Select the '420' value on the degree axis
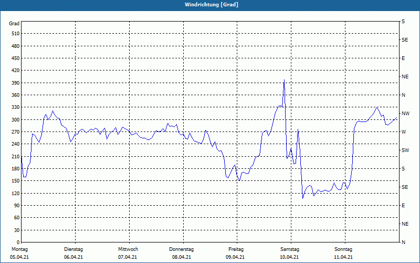 16,70
